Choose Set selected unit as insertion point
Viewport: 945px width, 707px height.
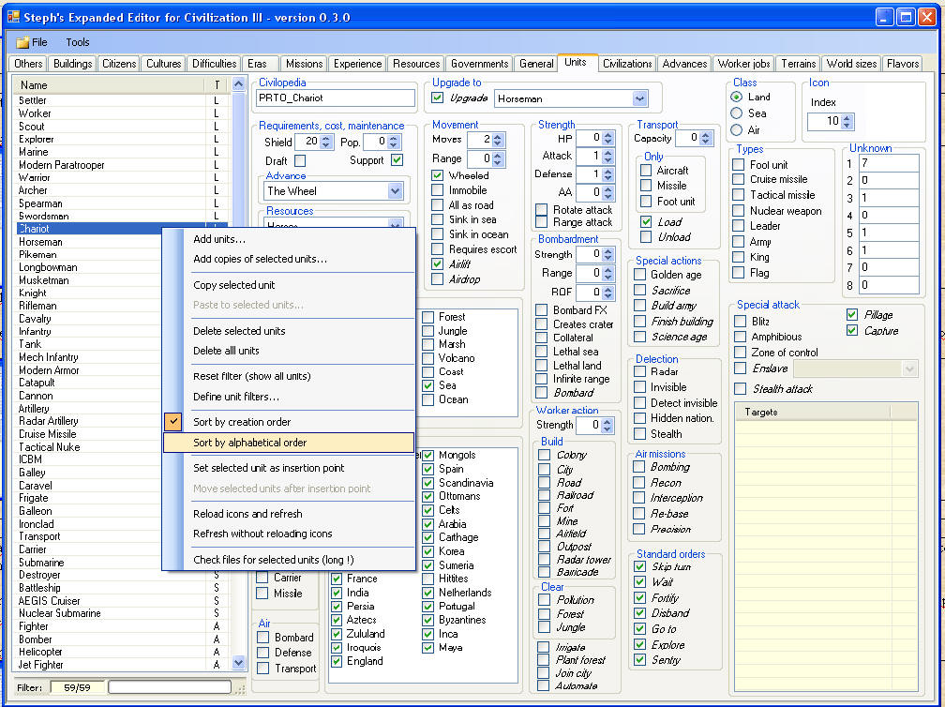point(269,468)
